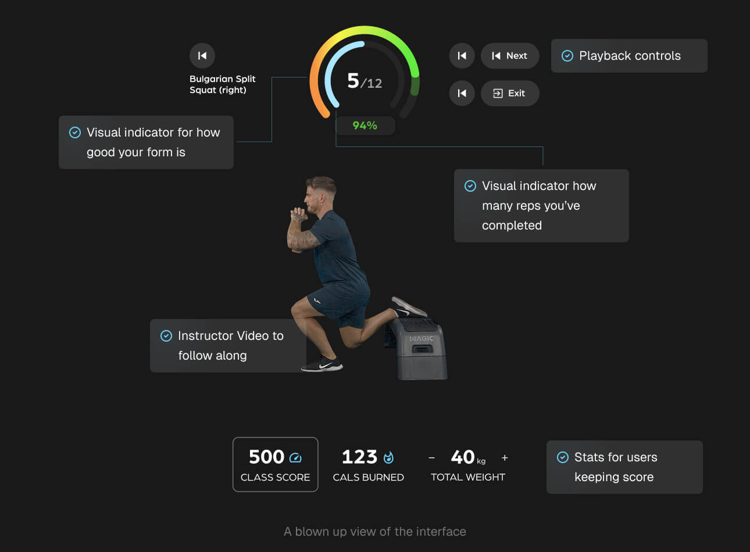Viewport: 750px width, 552px height.
Task: Click the Next button
Action: pos(510,56)
